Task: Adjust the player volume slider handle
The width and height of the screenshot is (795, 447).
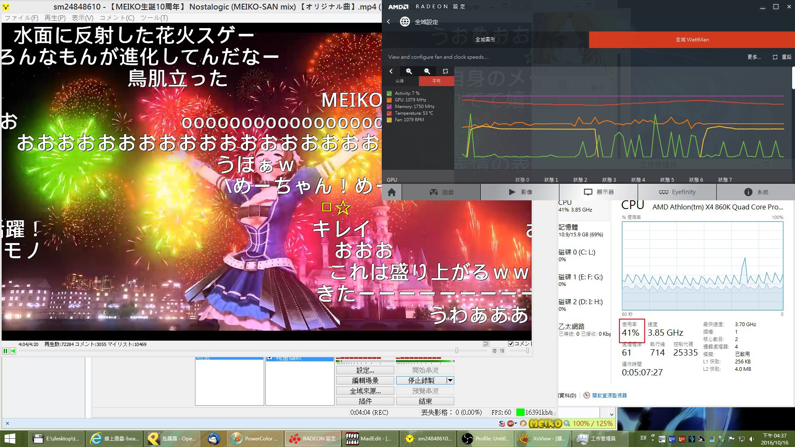Action: coord(528,351)
